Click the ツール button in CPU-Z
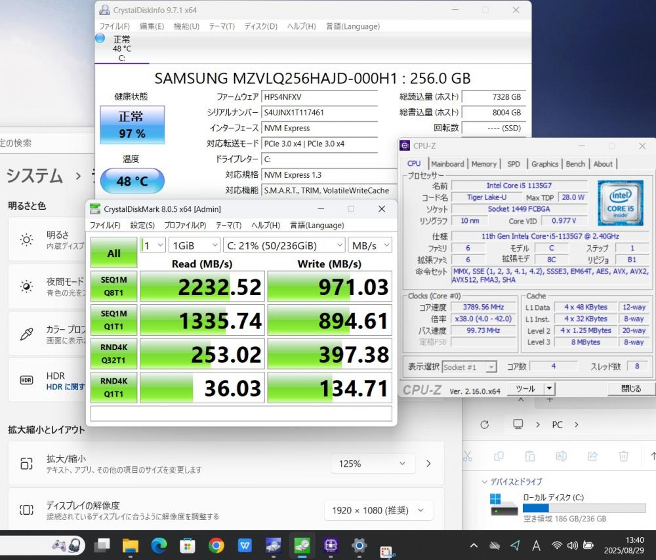 525,389
